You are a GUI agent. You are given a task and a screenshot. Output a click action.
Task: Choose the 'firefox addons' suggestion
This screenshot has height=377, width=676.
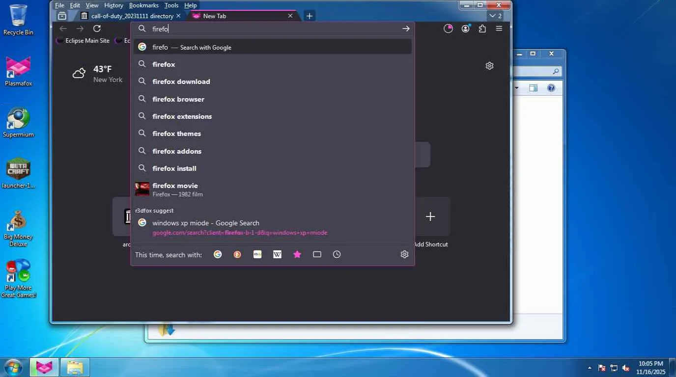pyautogui.click(x=273, y=151)
